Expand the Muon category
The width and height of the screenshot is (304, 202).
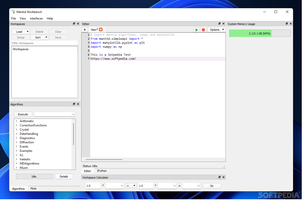16,168
